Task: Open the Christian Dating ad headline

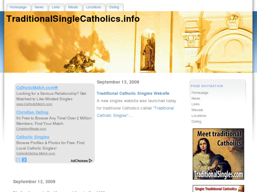Action: tap(33, 112)
